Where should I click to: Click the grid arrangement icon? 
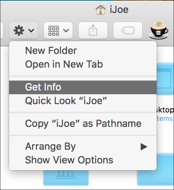click(x=54, y=30)
